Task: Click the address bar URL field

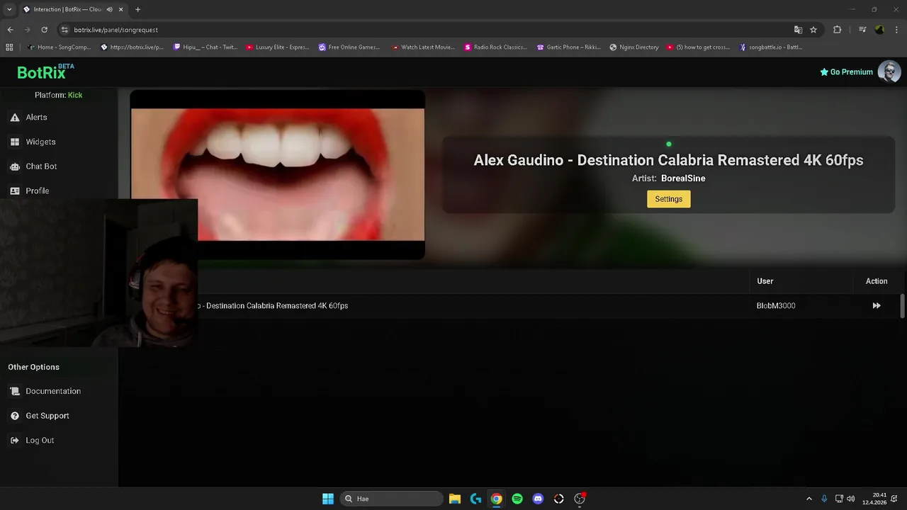Action: tap(425, 30)
